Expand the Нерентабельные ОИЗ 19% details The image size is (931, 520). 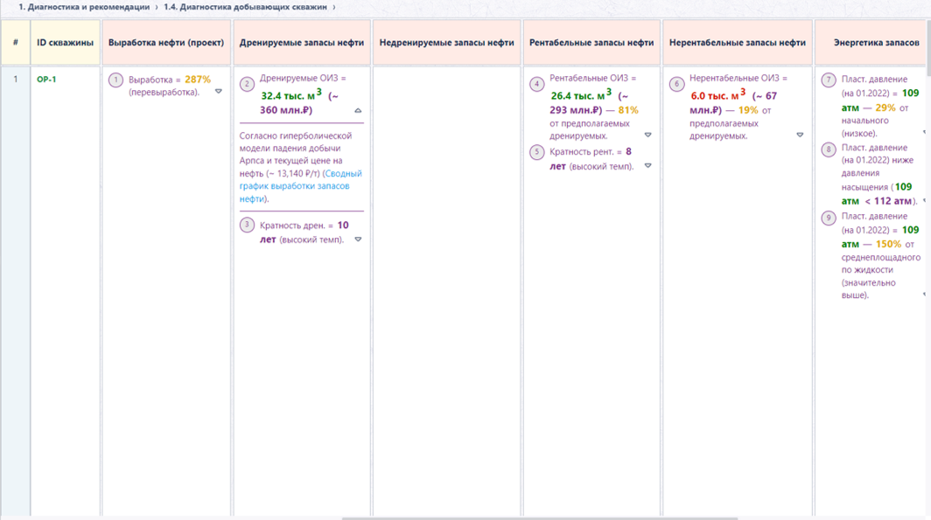pos(800,135)
